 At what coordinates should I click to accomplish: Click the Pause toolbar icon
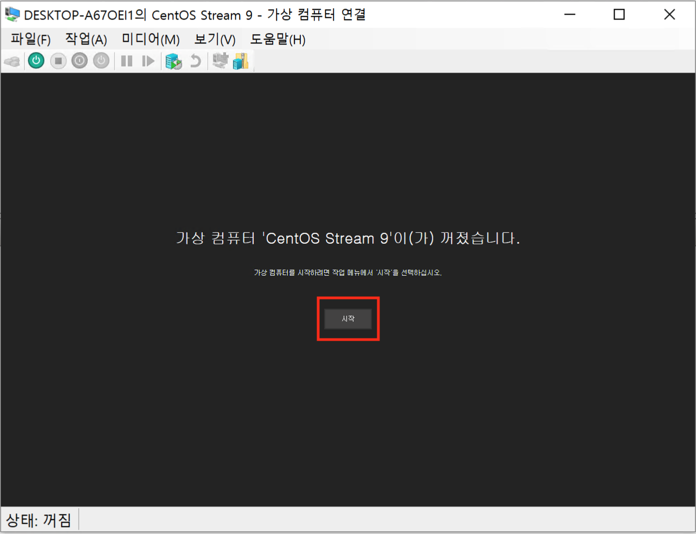tap(127, 61)
